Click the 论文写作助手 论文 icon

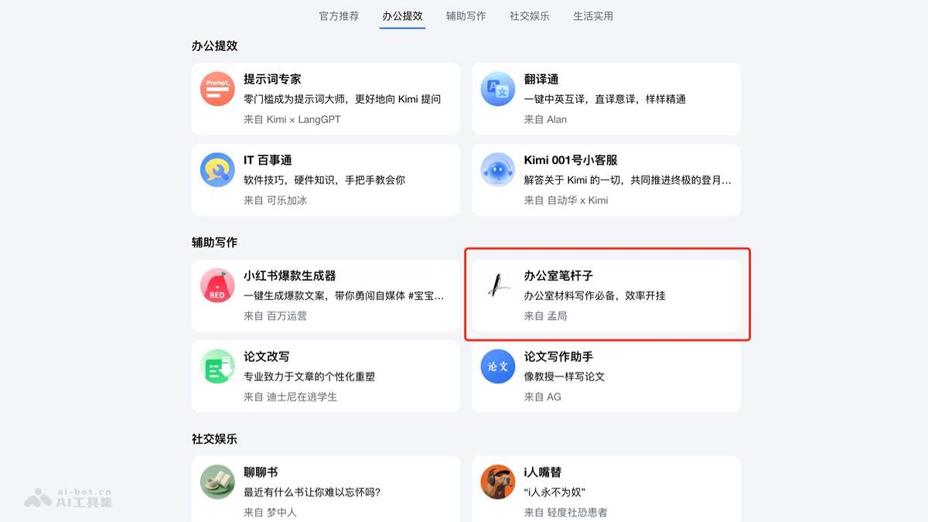click(497, 367)
